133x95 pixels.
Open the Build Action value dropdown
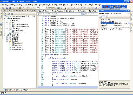(x=129, y=23)
